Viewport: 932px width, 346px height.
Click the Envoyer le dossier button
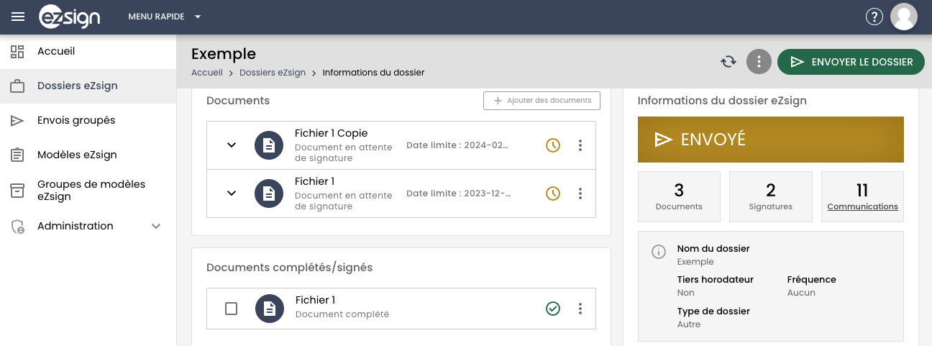coord(851,62)
